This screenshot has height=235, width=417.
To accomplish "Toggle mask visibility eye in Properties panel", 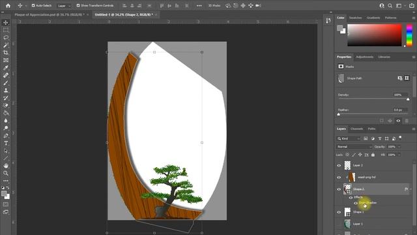I will (398, 121).
